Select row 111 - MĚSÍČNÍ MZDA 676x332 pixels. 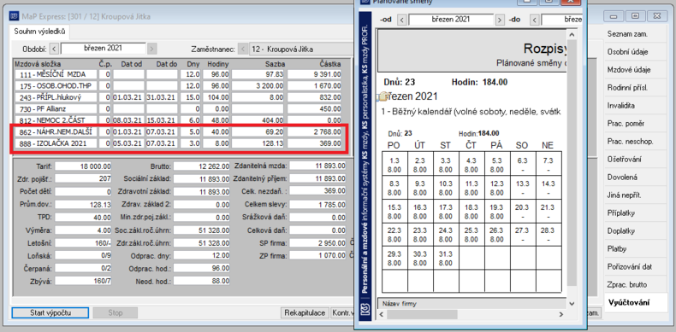pos(178,74)
